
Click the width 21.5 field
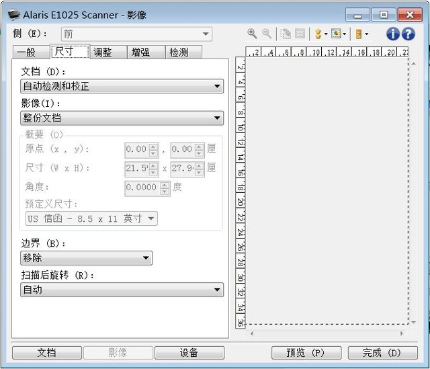pyautogui.click(x=136, y=169)
